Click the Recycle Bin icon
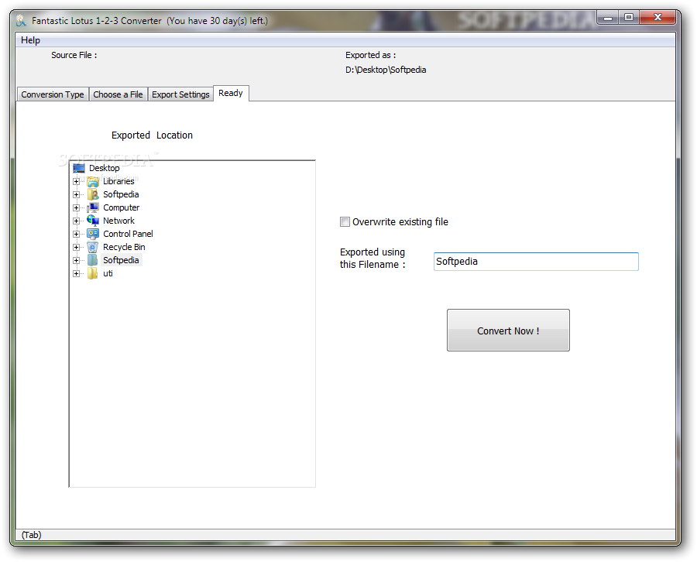Image resolution: width=697 pixels, height=562 pixels. point(93,247)
